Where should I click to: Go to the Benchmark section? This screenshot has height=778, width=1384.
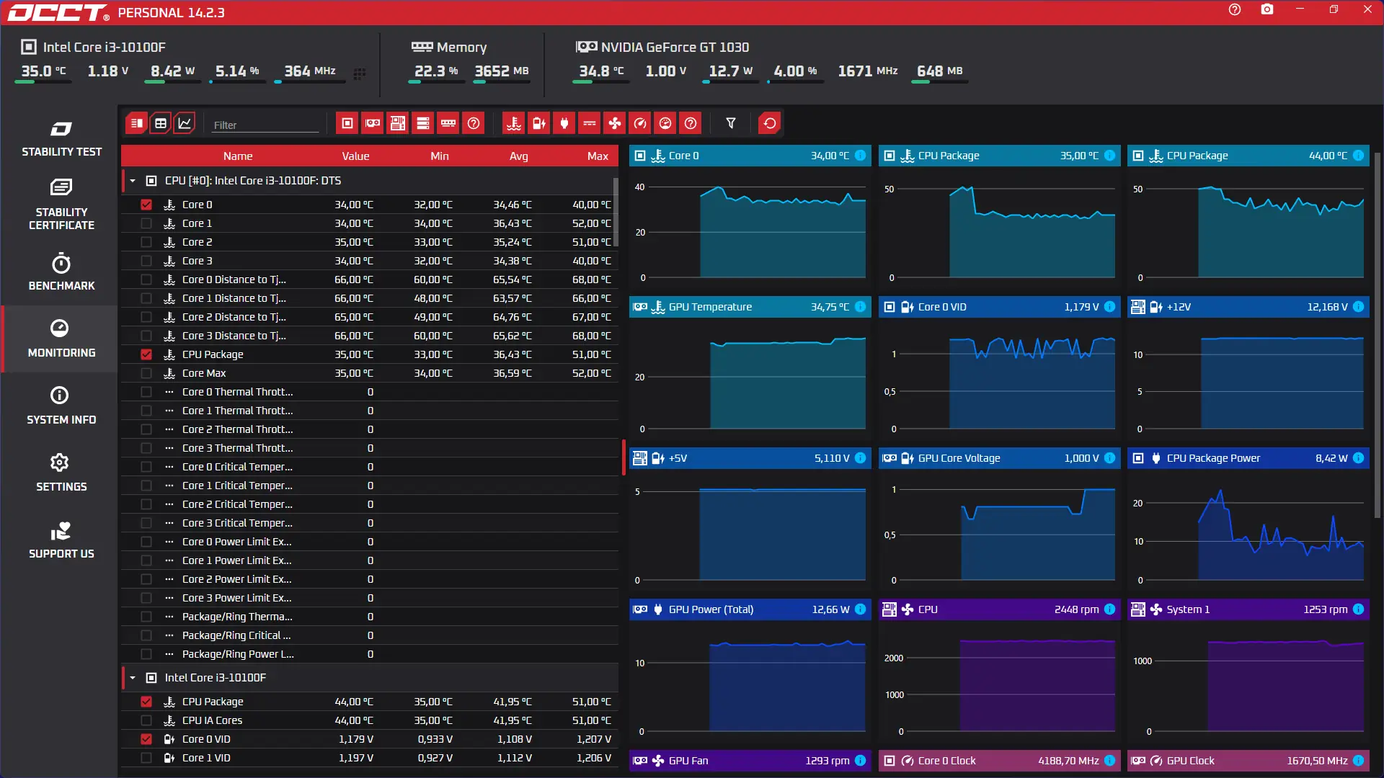(x=61, y=272)
